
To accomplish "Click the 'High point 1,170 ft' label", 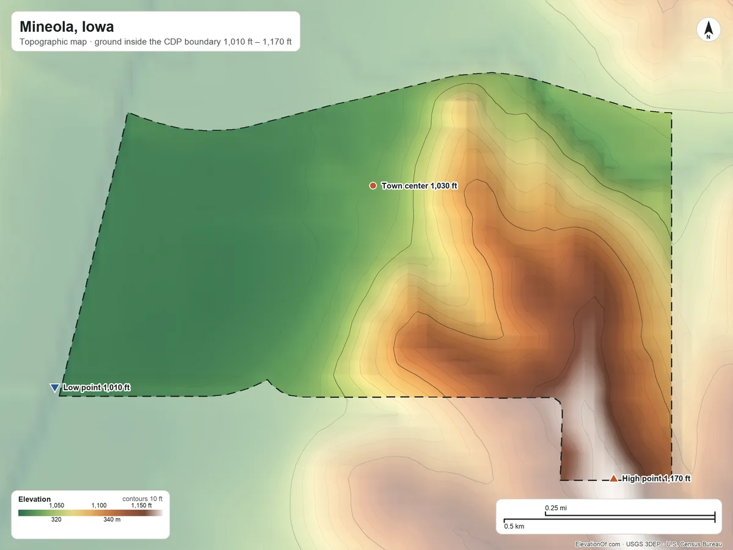I will [657, 479].
